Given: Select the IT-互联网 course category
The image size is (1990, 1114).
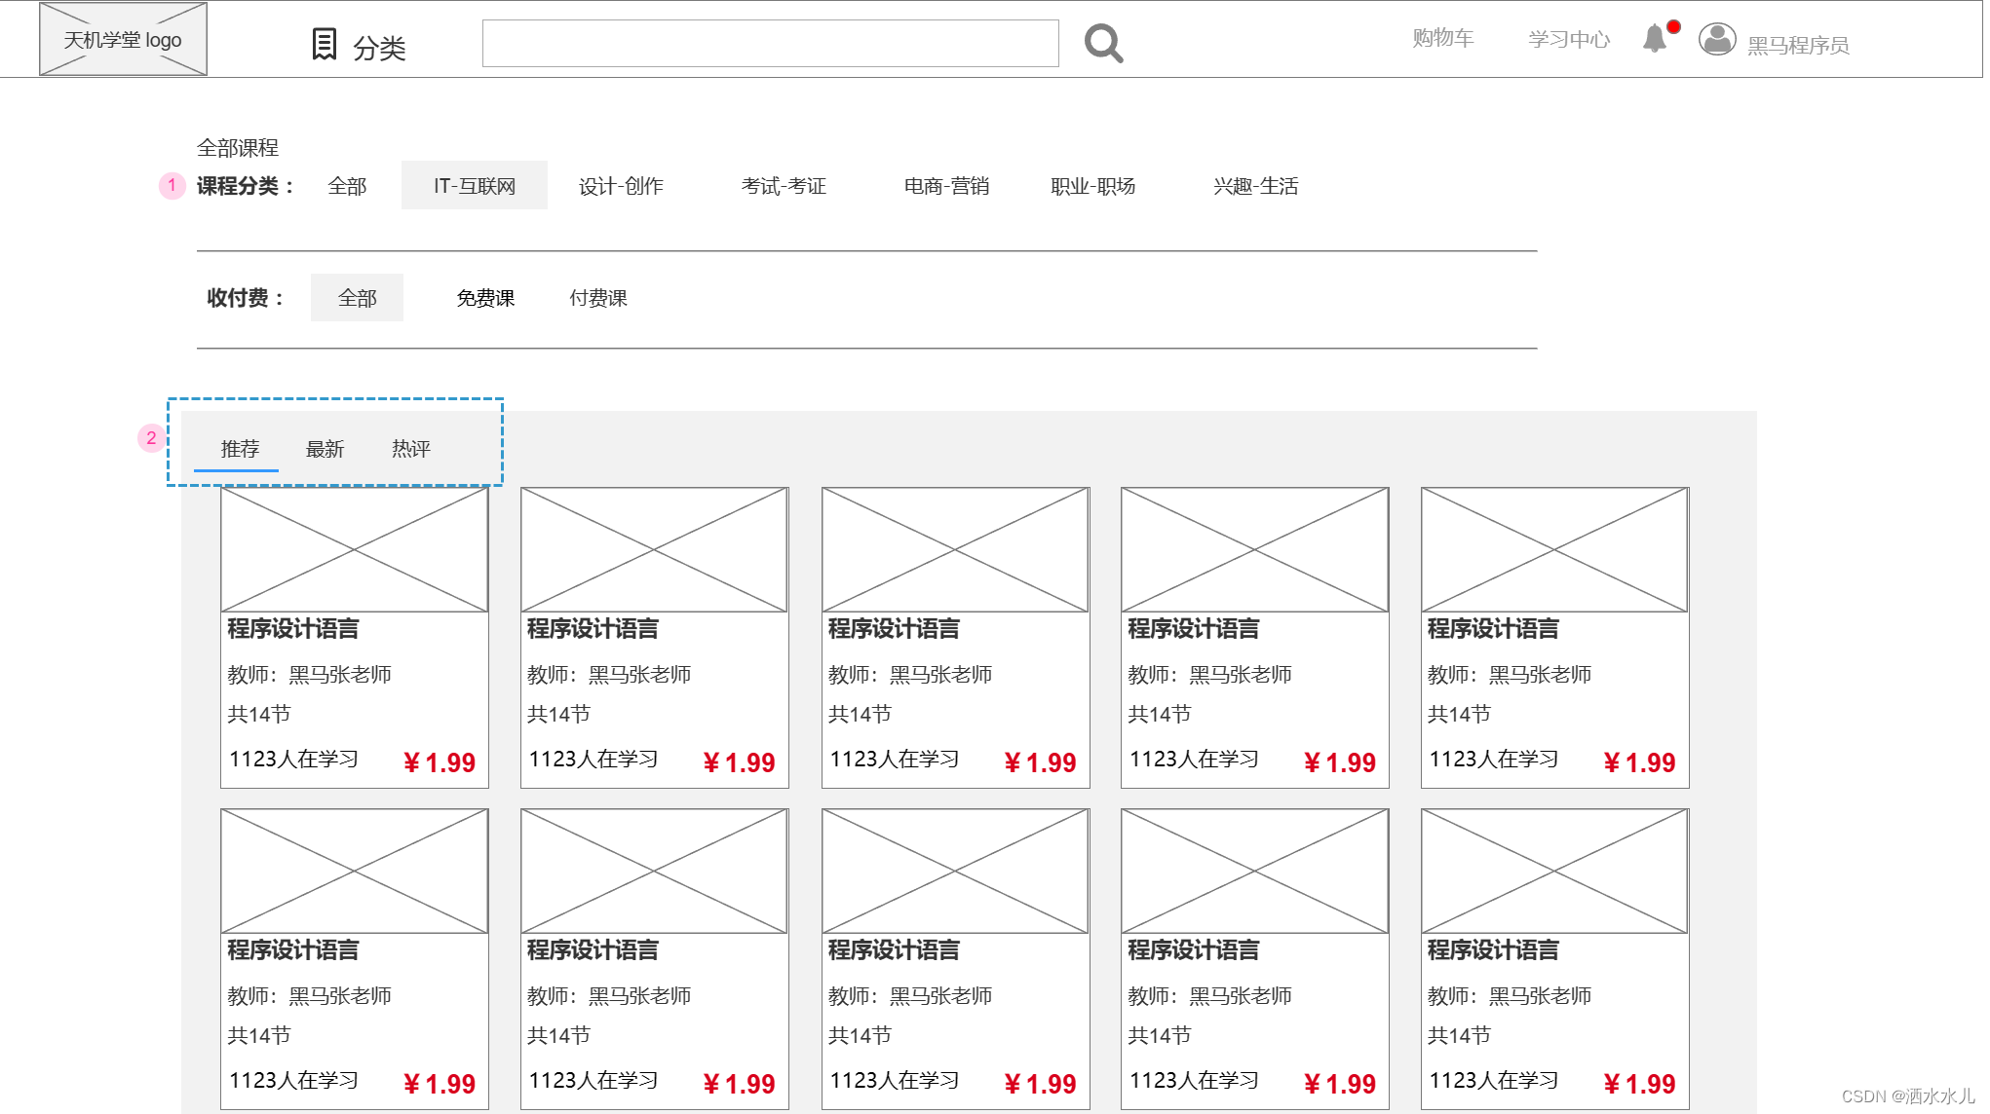Looking at the screenshot, I should click(x=474, y=186).
